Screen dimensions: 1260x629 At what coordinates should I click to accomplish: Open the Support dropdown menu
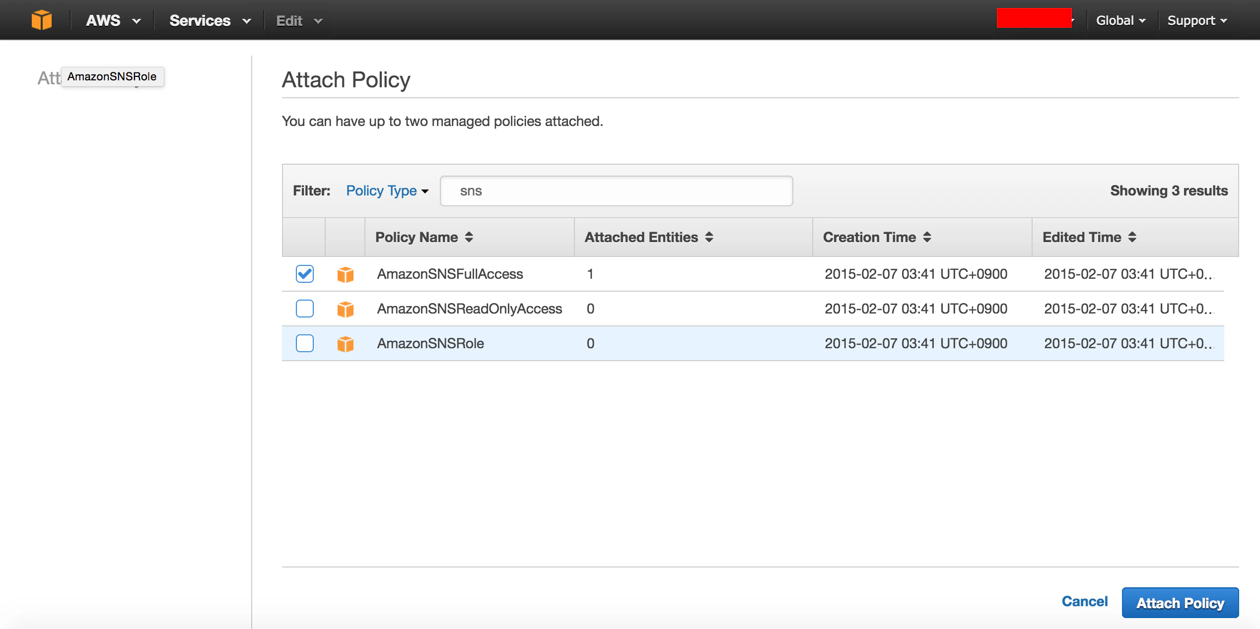(1197, 21)
